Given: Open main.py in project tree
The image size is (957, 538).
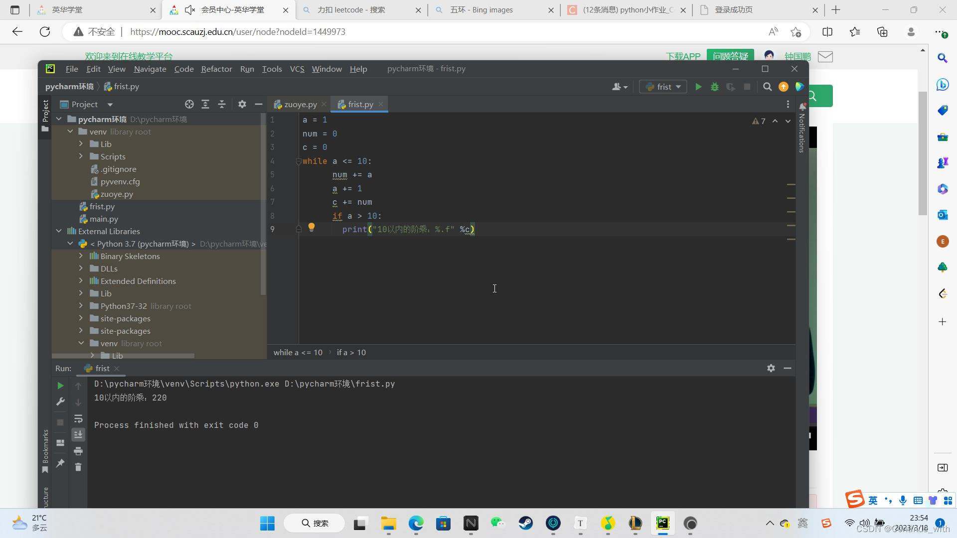Looking at the screenshot, I should pyautogui.click(x=104, y=219).
